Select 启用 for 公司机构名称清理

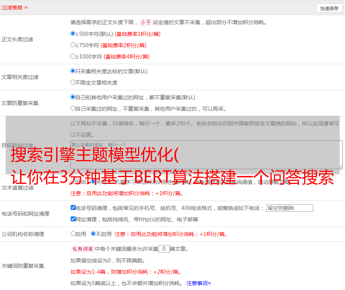click(73, 234)
